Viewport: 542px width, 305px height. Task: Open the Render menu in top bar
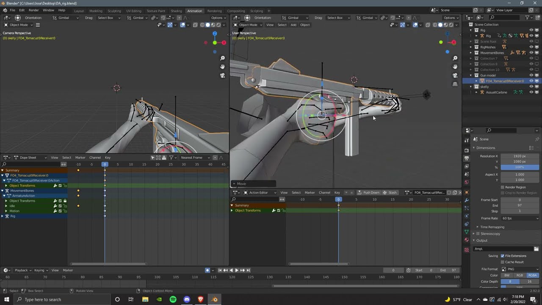tap(34, 10)
